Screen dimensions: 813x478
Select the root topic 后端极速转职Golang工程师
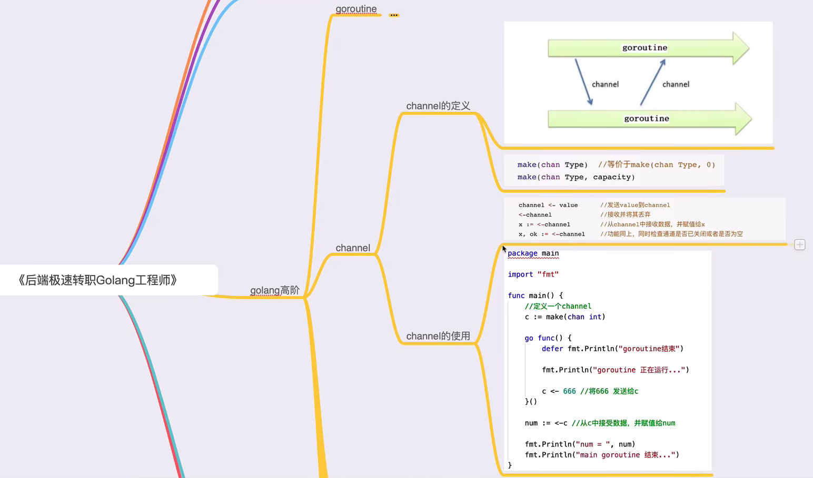pyautogui.click(x=98, y=280)
